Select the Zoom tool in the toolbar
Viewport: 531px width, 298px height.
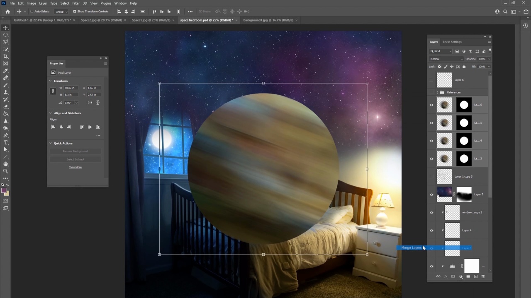5,171
